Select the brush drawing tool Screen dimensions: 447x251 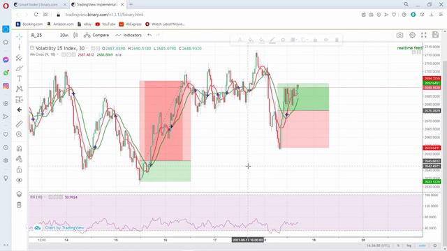coord(19,68)
